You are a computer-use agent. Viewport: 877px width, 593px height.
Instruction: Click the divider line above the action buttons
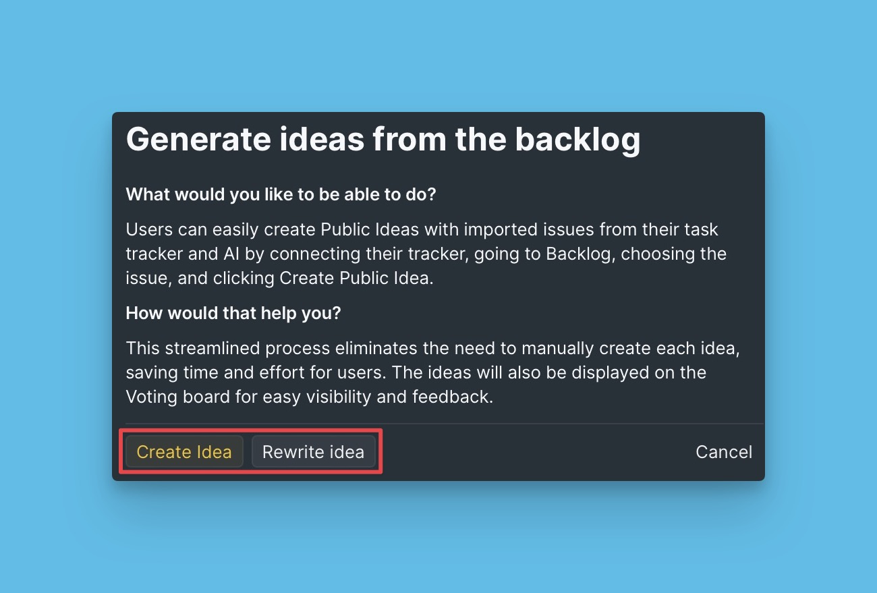point(438,422)
